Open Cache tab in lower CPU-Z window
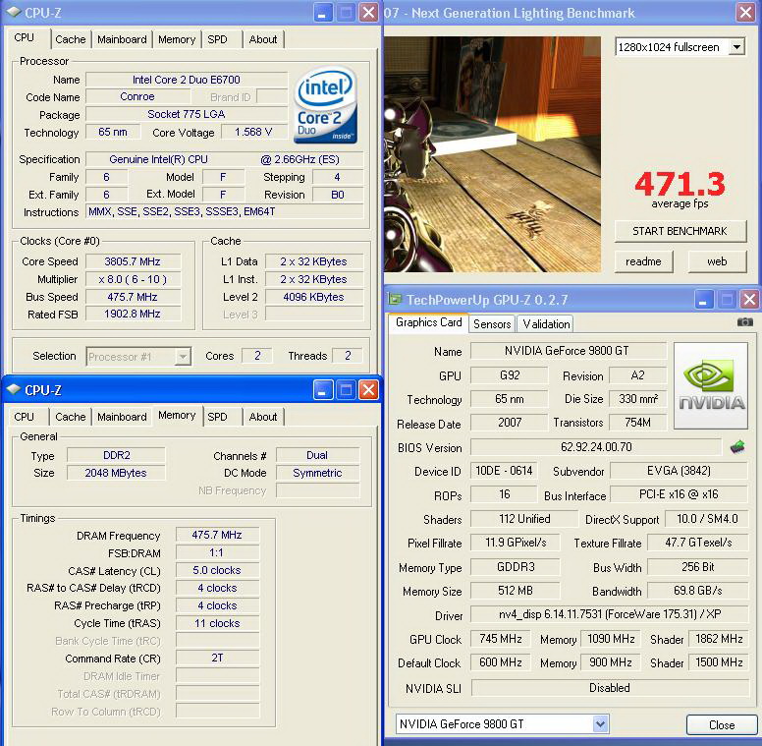The image size is (762, 746). [x=71, y=417]
